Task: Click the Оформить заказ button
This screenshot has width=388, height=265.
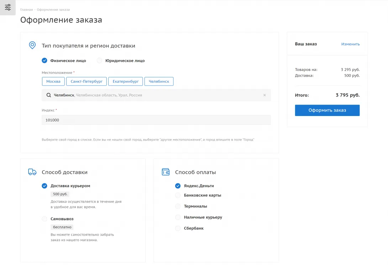Action: 327,110
